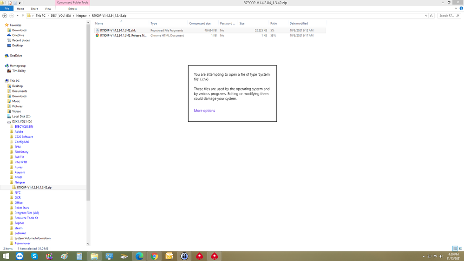464x261 pixels.
Task: Click the Back navigation arrow
Action: click(5, 16)
